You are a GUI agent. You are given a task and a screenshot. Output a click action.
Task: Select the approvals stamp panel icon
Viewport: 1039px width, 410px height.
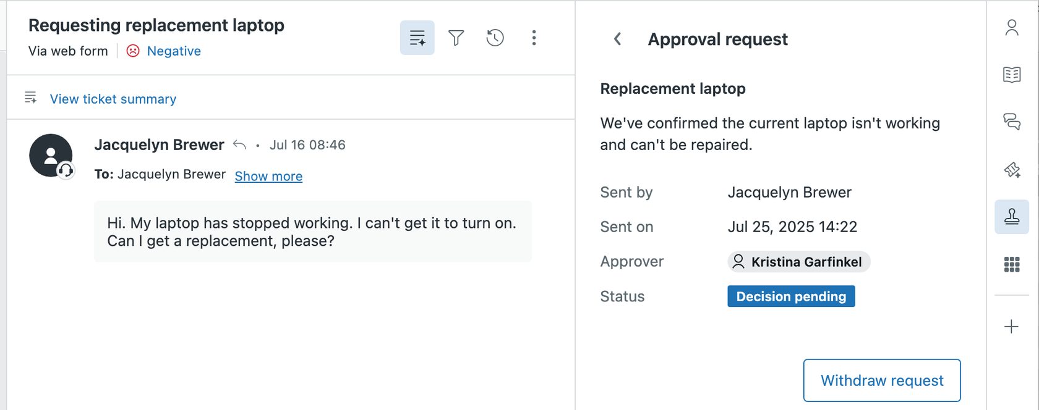point(1012,217)
